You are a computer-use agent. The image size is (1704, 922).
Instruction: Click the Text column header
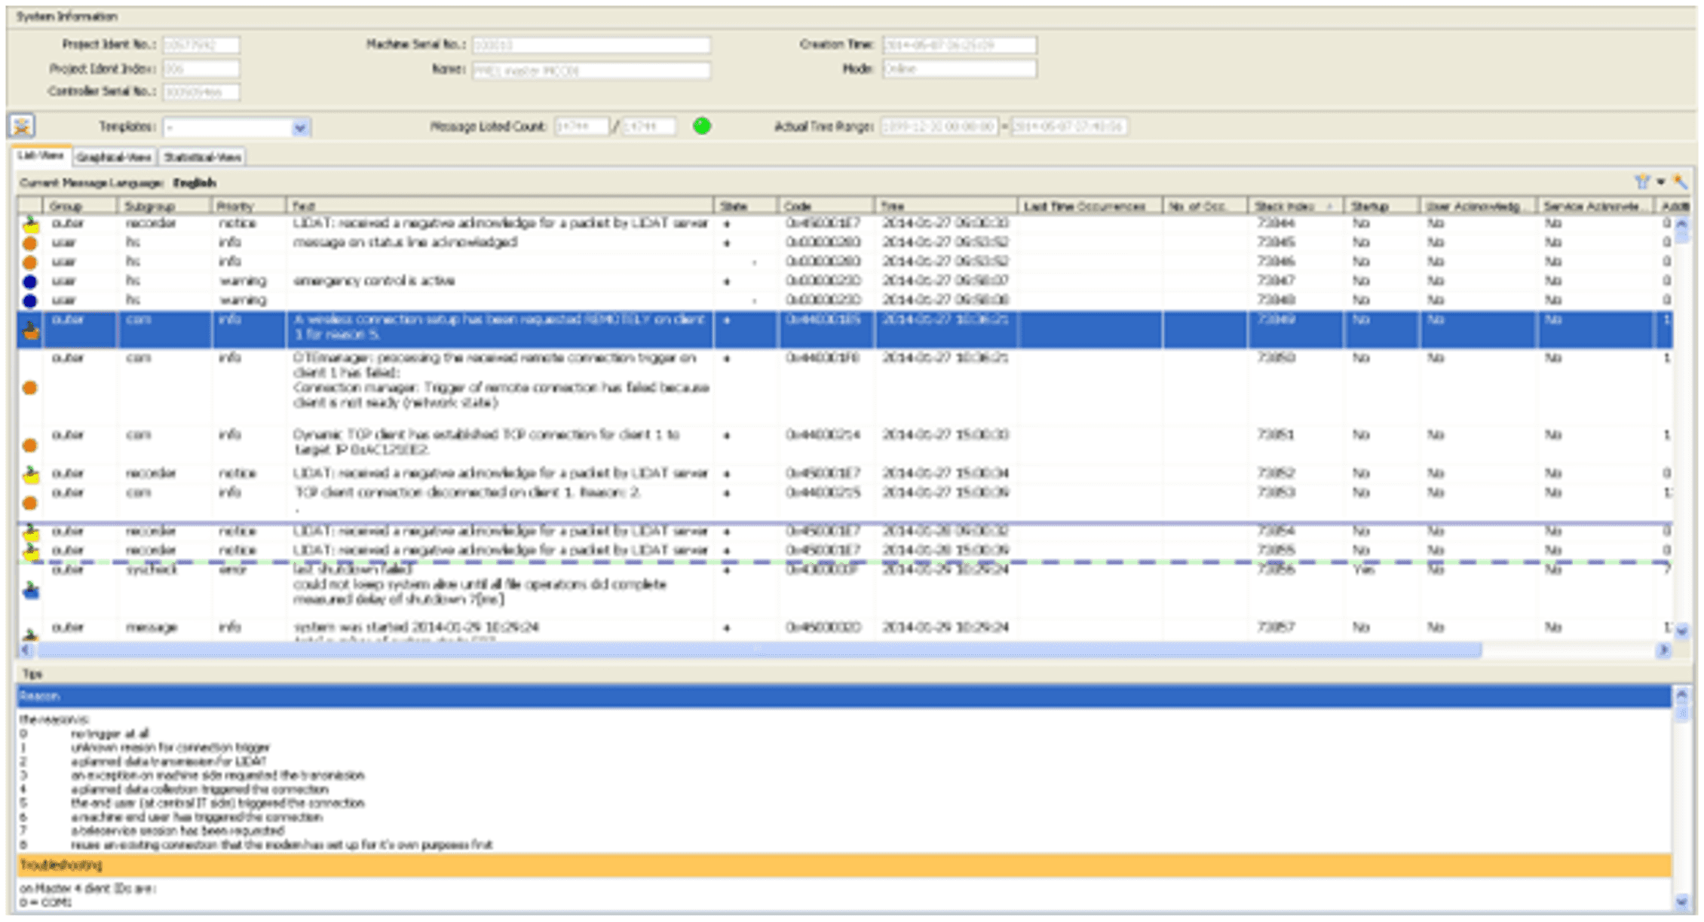(500, 206)
